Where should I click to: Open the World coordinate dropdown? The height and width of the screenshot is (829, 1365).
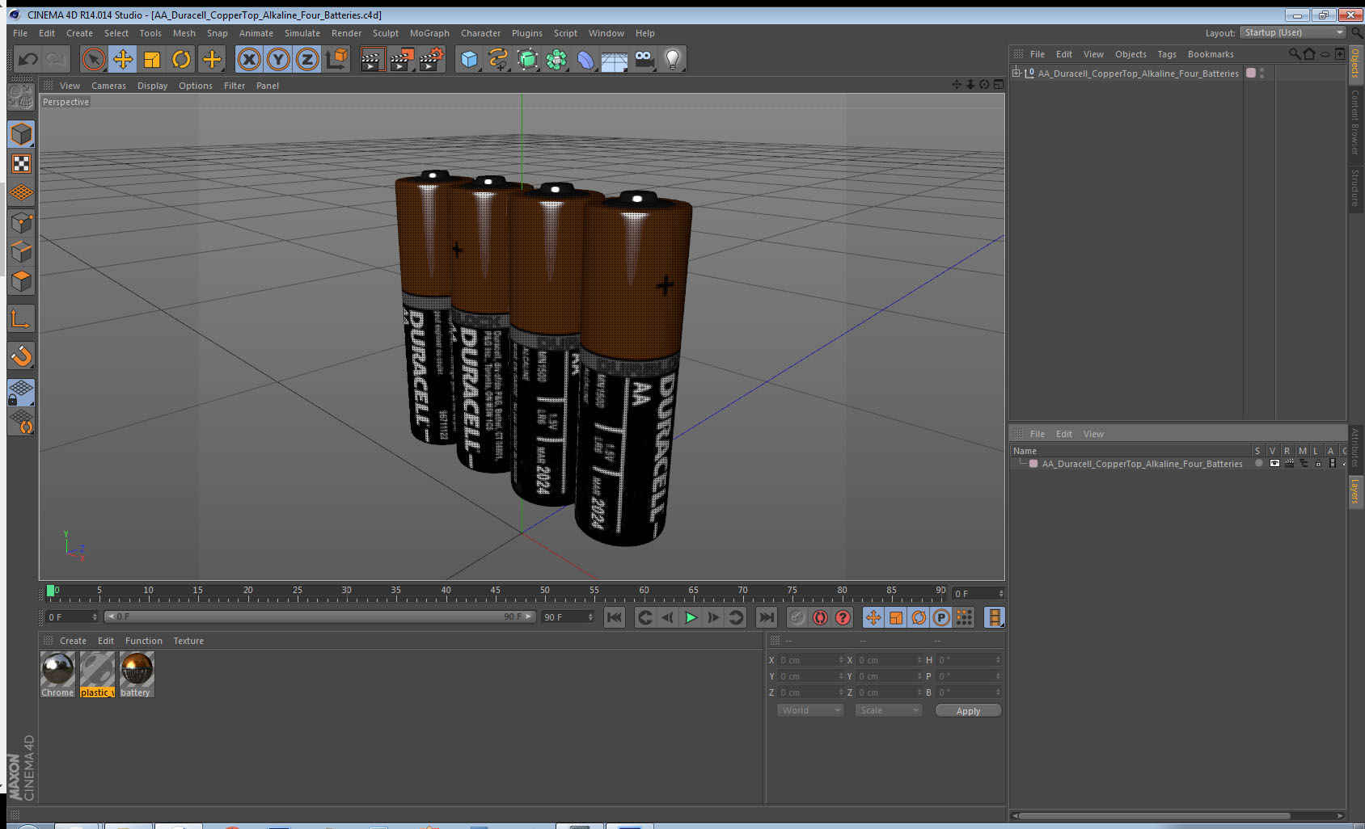pyautogui.click(x=810, y=710)
